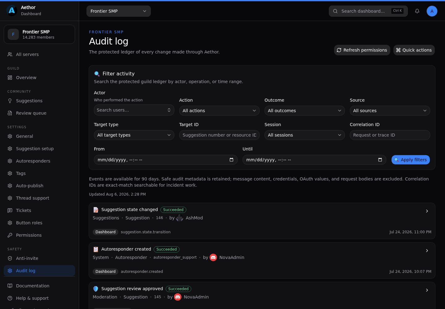Click the autoresponder.created text
Viewport: 445px width, 309px height.
pyautogui.click(x=142, y=272)
